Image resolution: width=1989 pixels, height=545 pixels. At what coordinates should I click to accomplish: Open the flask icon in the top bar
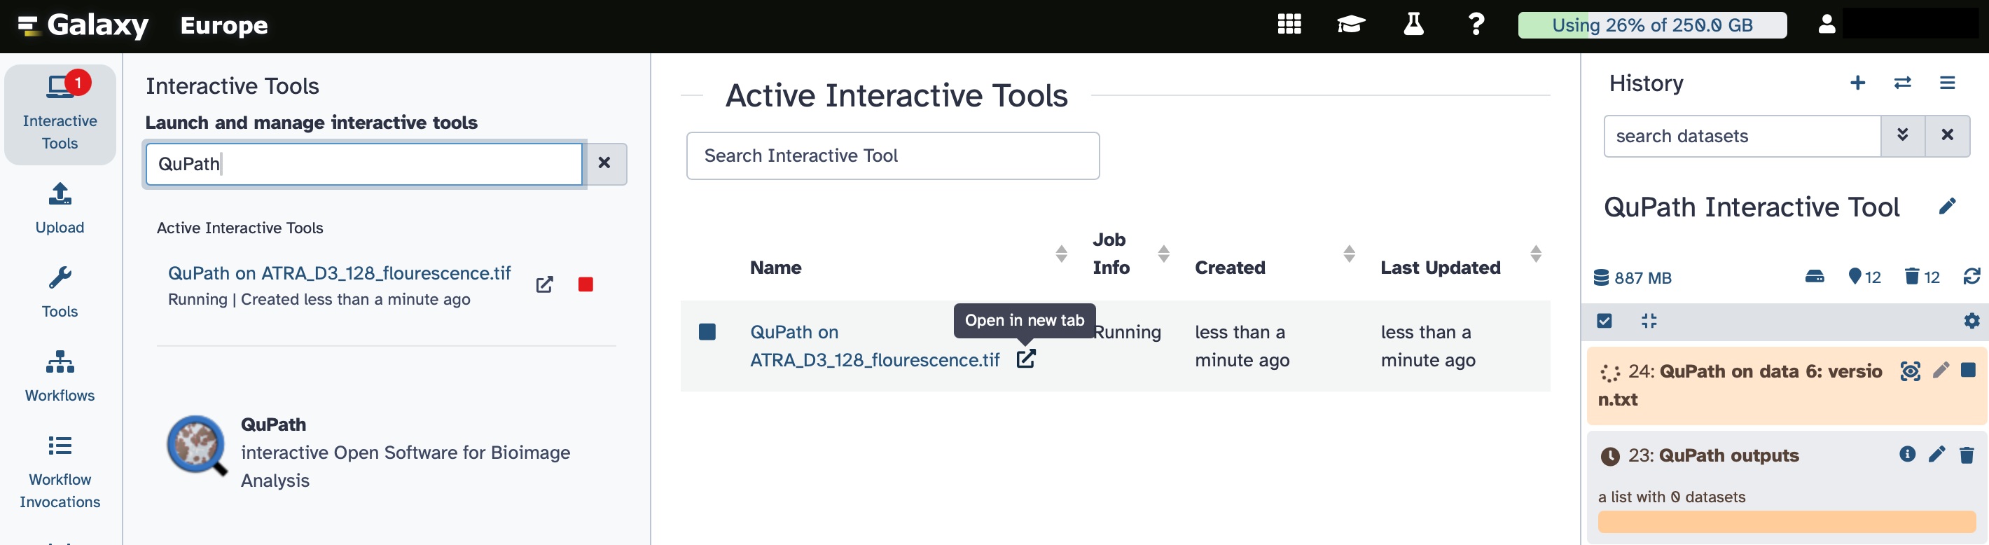(x=1414, y=24)
